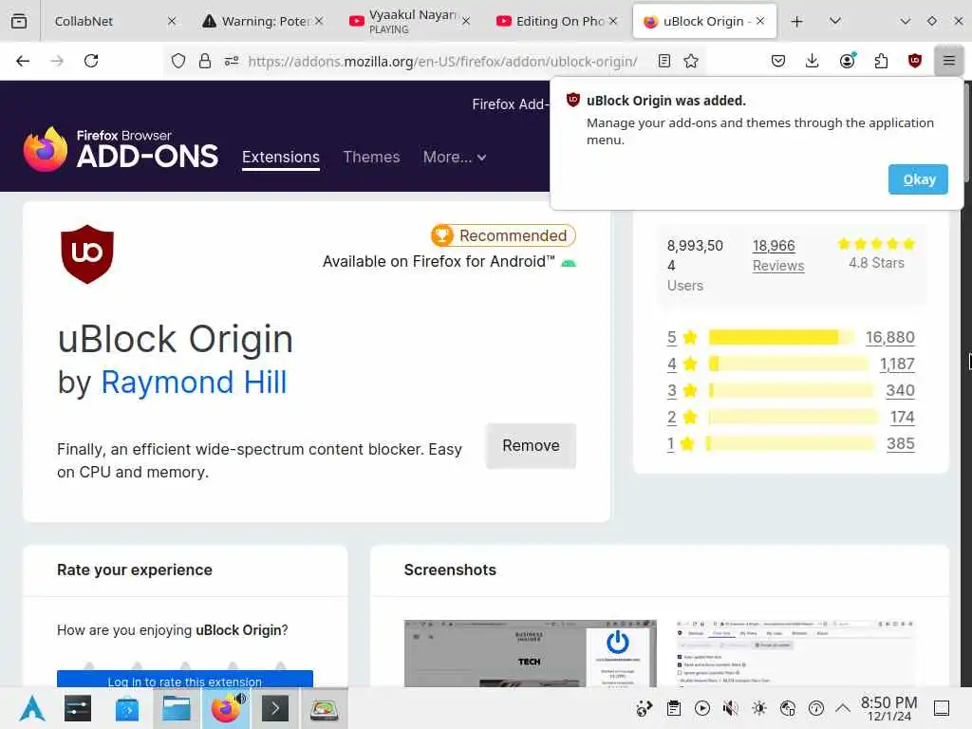Open the first uBlock screenshot thumbnail
This screenshot has height=729, width=972.
pyautogui.click(x=530, y=653)
